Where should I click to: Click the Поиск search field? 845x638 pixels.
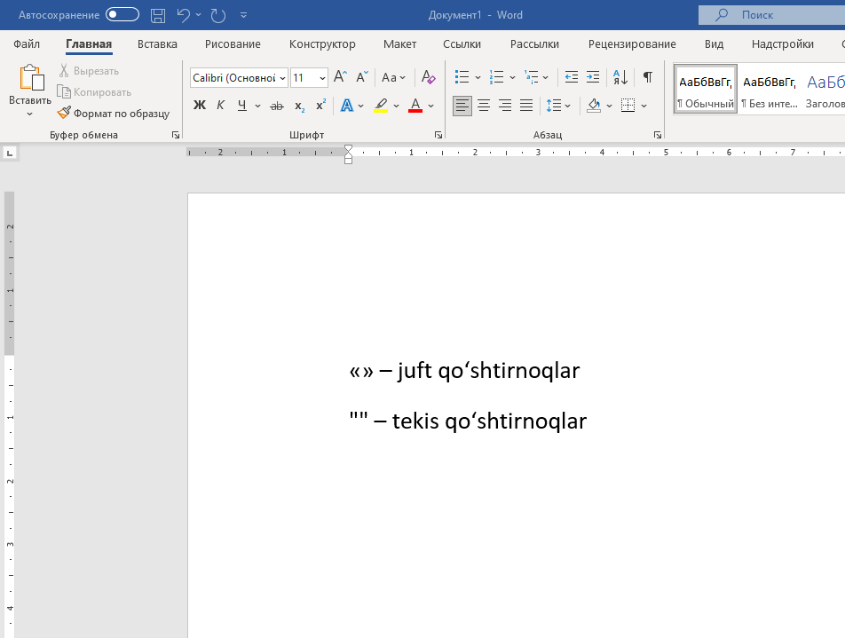click(770, 15)
